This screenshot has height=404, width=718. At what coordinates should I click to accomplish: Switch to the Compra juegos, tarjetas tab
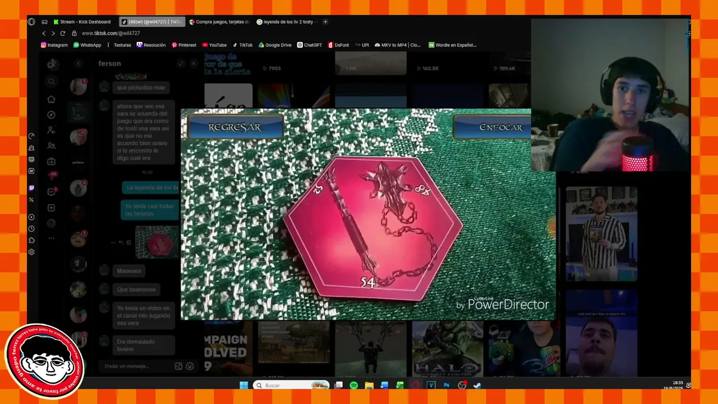(x=219, y=22)
